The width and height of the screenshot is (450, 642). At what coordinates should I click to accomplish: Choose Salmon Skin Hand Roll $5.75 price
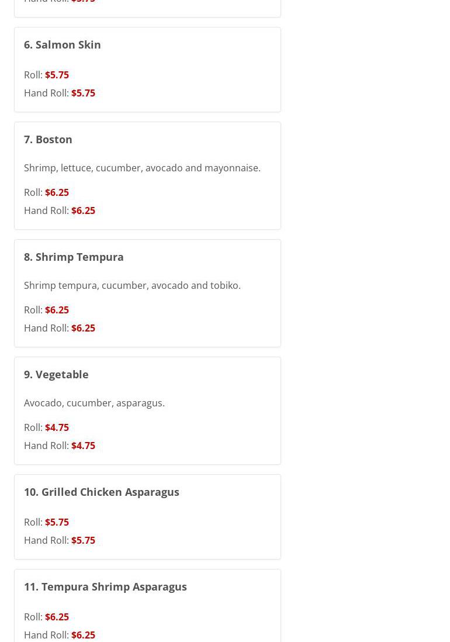pos(83,93)
